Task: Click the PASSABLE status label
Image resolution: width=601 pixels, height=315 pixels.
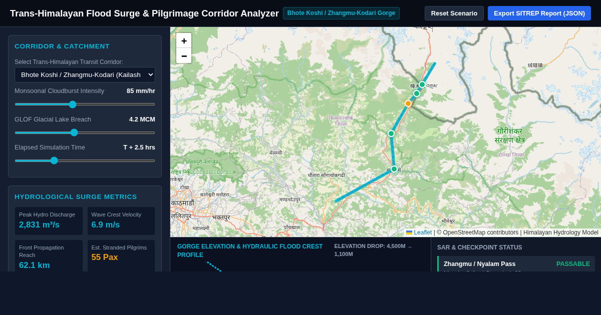Action: (x=573, y=264)
